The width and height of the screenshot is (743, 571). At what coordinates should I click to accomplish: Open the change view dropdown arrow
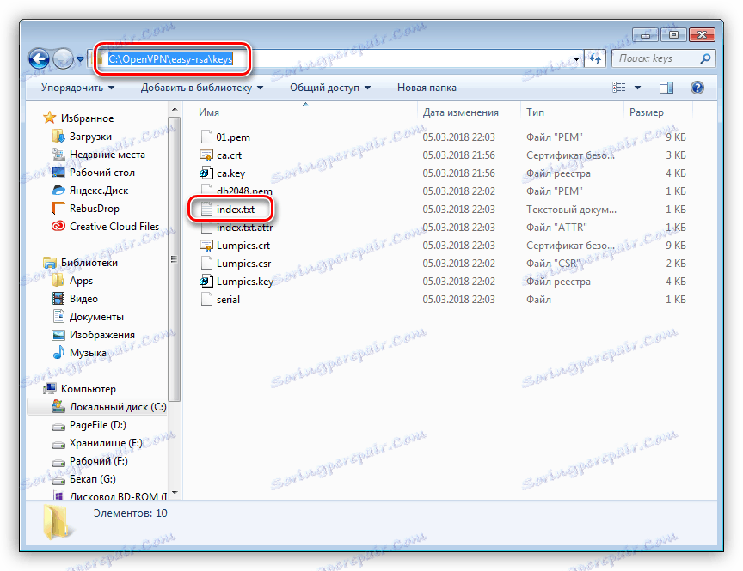[x=638, y=87]
